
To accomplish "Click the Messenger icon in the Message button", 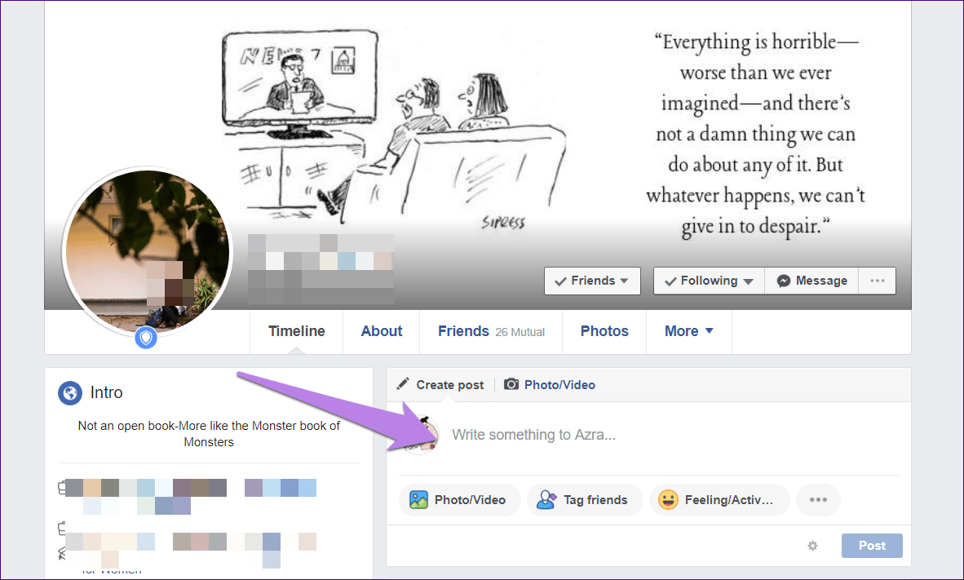I will tap(783, 281).
